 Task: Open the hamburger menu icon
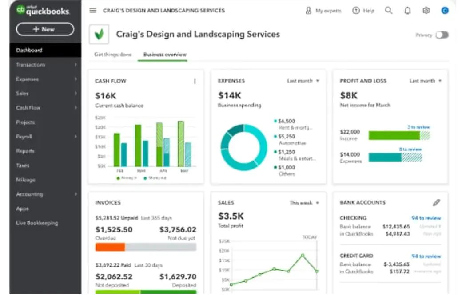coord(93,10)
